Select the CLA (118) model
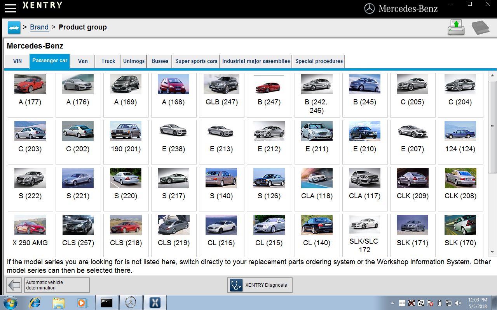Viewport: 497px width, 310px height. pos(317,189)
